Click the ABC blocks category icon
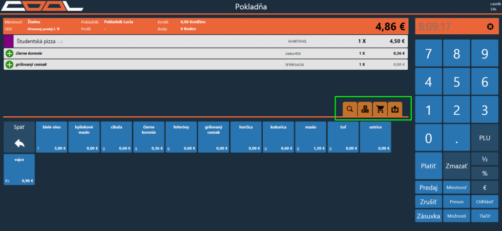Screen dimensions: 502x231 (365, 109)
